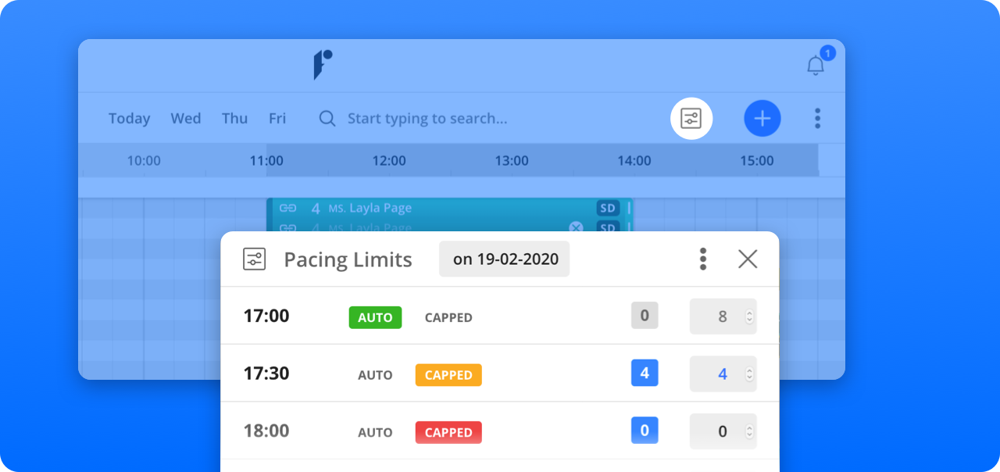Screen dimensions: 1000x472
Task: Open the notification bell
Action: point(815,66)
